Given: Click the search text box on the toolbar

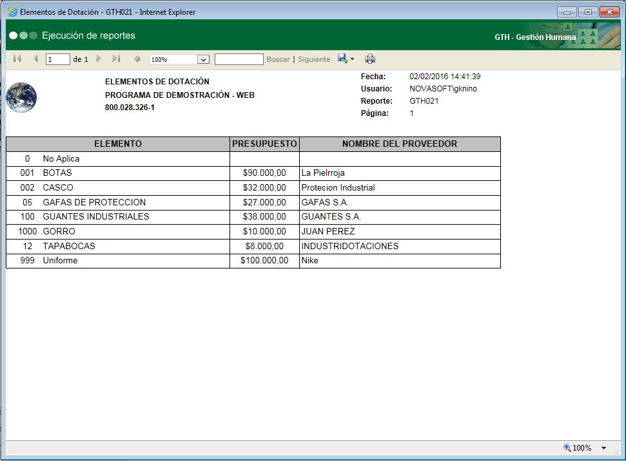Looking at the screenshot, I should [239, 59].
